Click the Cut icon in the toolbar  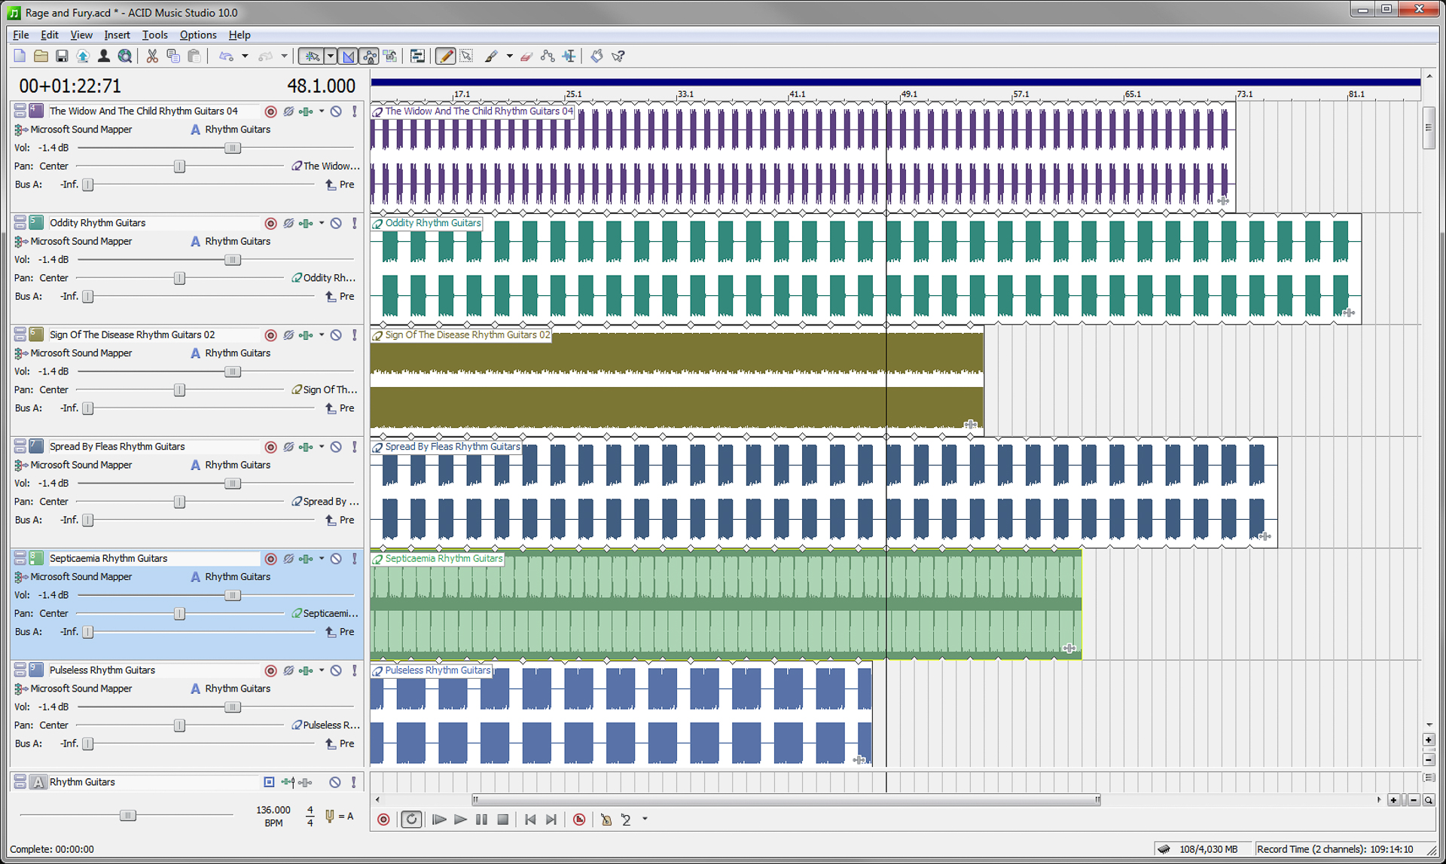(x=151, y=56)
